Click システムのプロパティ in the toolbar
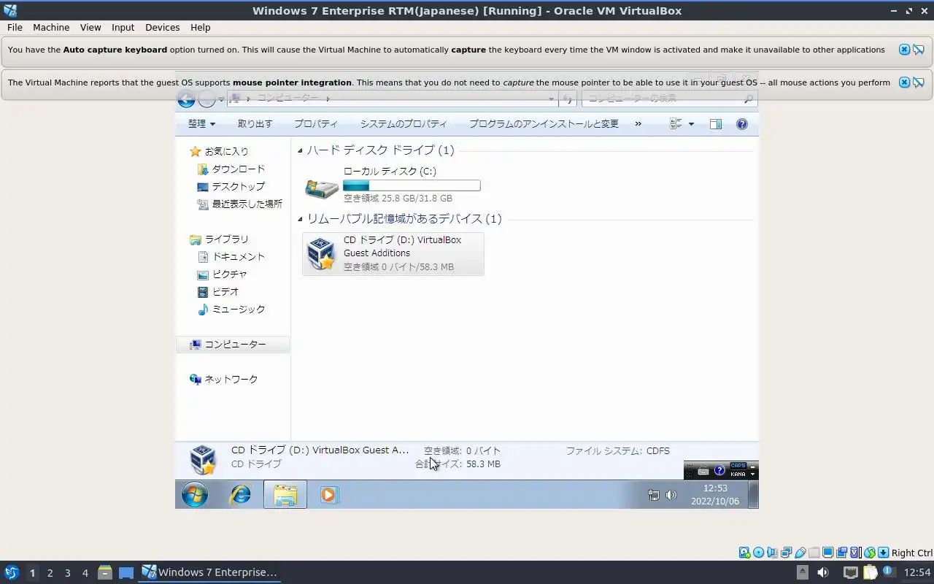Image resolution: width=934 pixels, height=584 pixels. click(404, 124)
